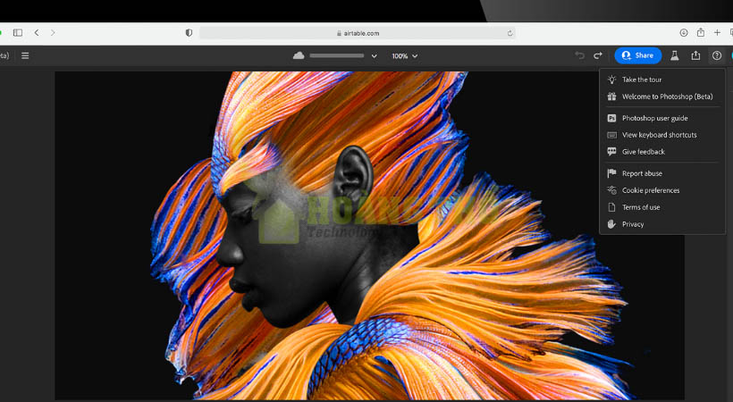
Task: Expand the document name dropdown arrow
Action: [374, 56]
